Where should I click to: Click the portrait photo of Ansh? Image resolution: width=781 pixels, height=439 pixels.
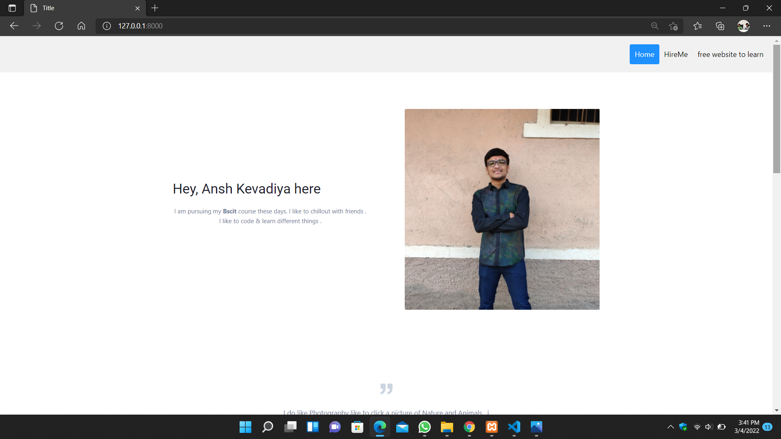(502, 209)
